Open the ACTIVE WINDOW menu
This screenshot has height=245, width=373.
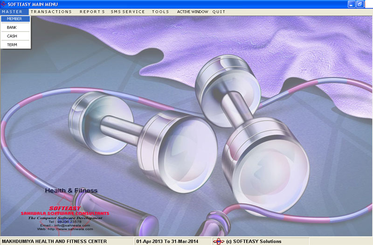(193, 11)
